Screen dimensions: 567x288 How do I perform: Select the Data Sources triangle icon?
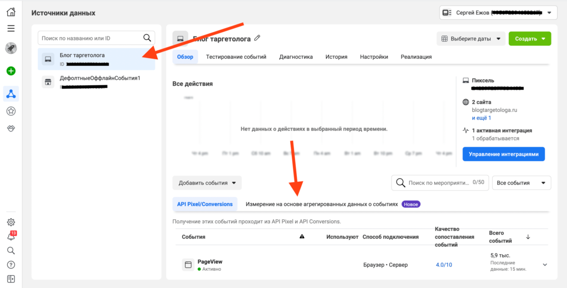point(11,93)
